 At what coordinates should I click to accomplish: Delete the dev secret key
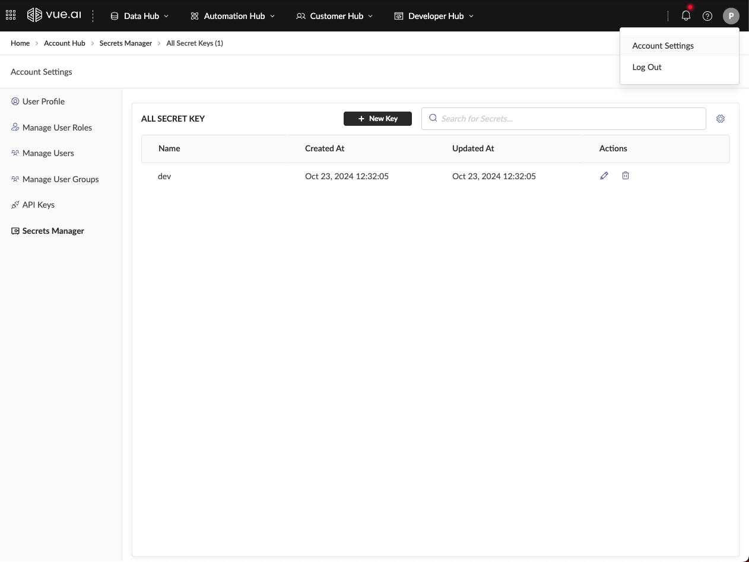tap(625, 176)
